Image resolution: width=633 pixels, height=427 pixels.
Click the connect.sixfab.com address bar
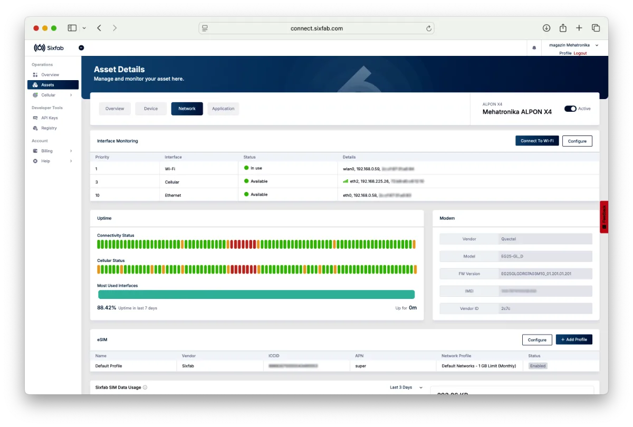(x=316, y=28)
